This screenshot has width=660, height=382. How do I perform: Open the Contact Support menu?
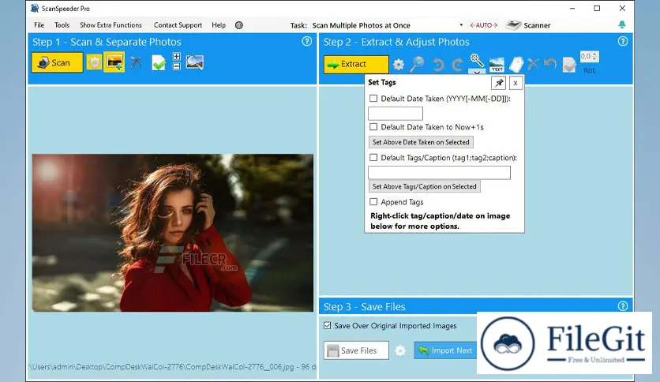pyautogui.click(x=178, y=24)
